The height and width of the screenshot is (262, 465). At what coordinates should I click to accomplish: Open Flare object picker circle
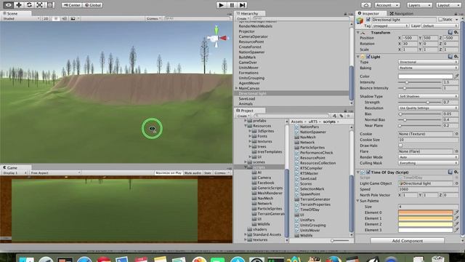[x=456, y=151]
